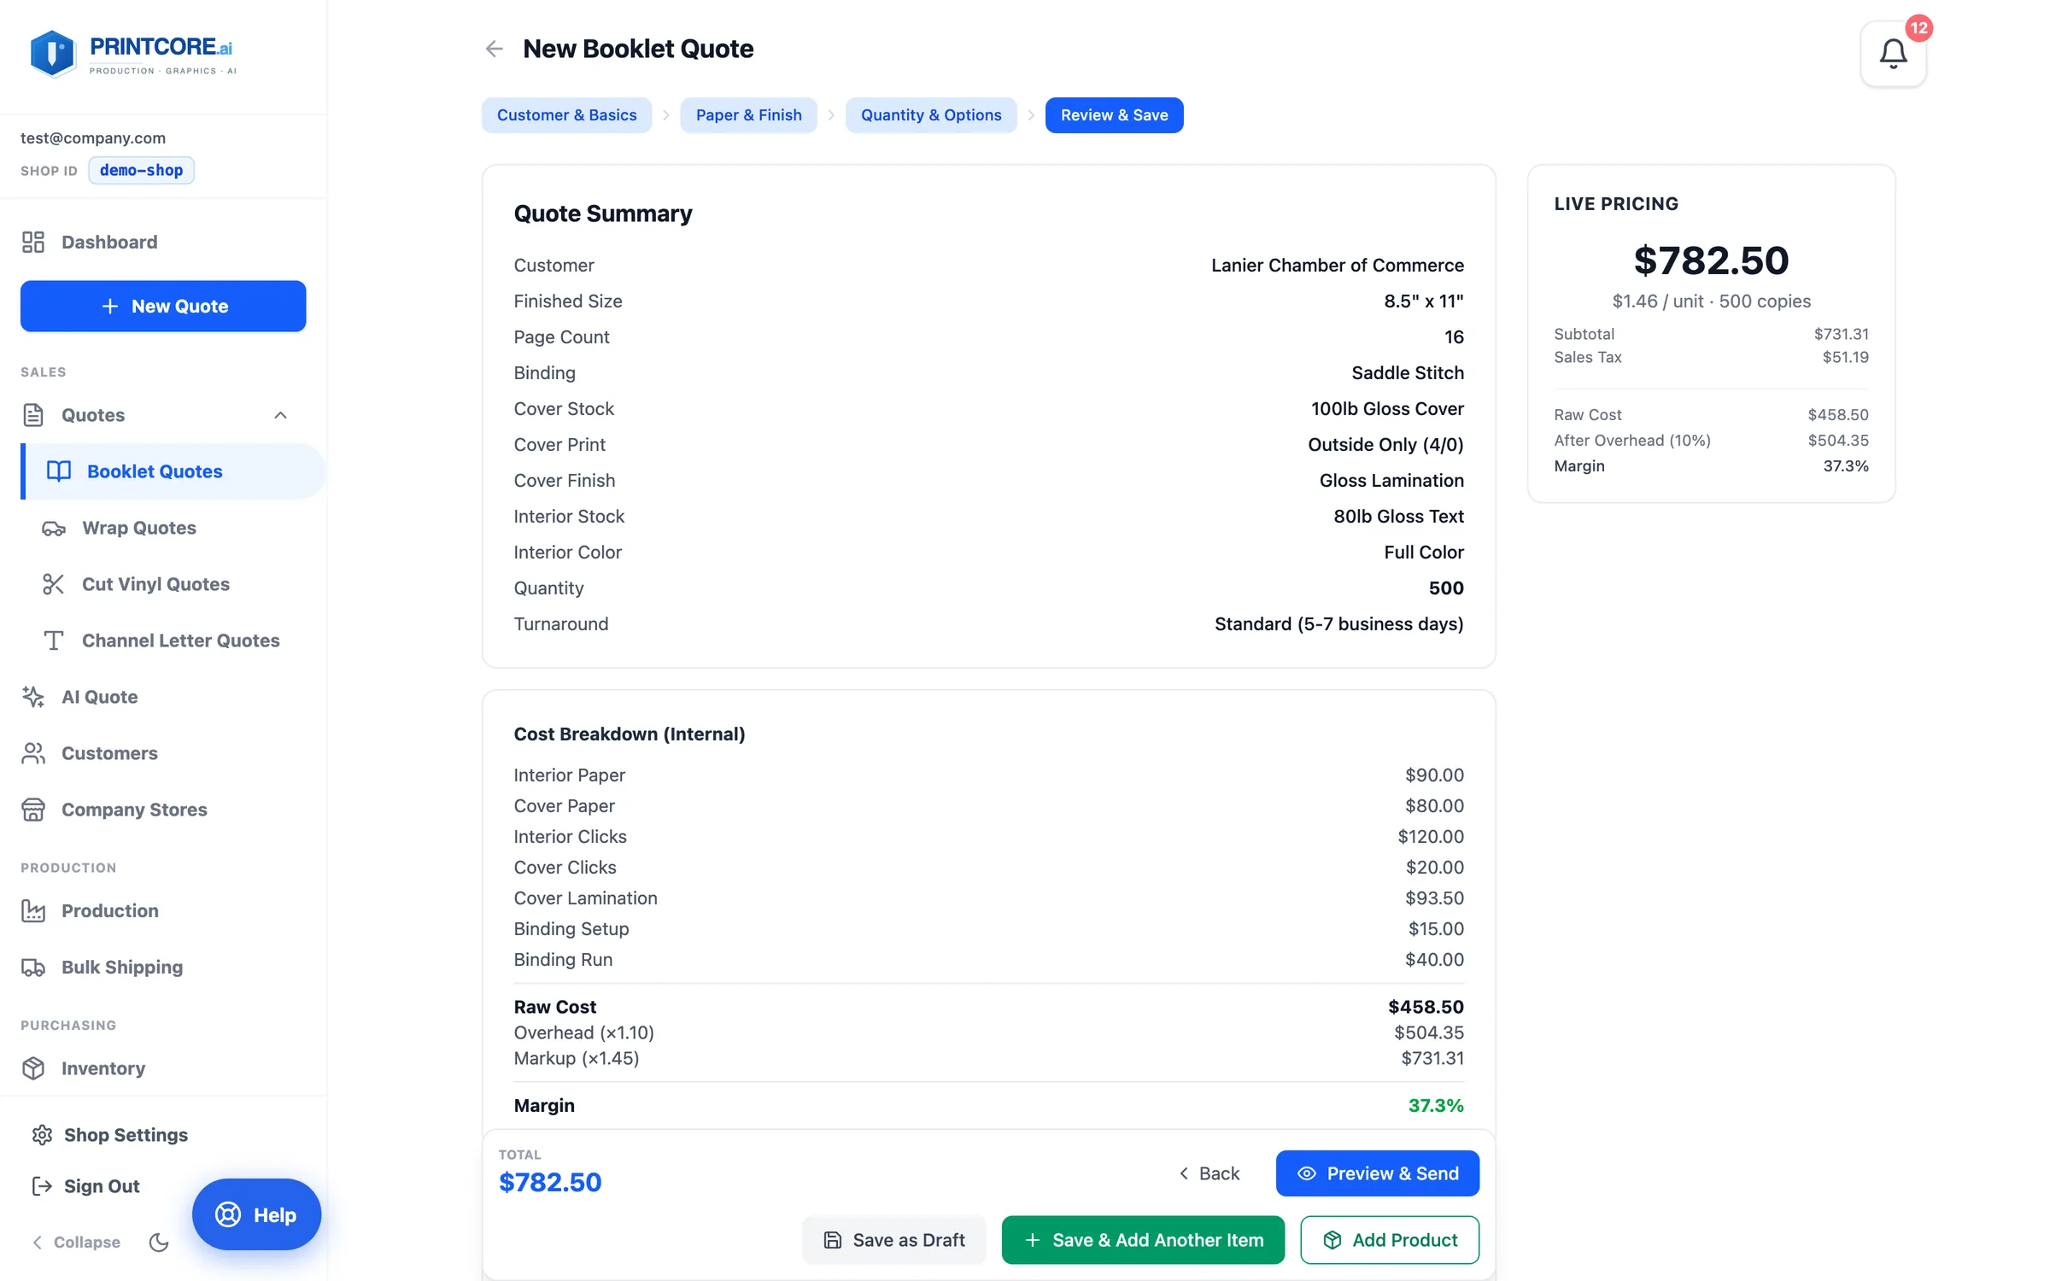Screen dimensions: 2050x1281
Task: Go to Customer & Basics step
Action: point(566,115)
